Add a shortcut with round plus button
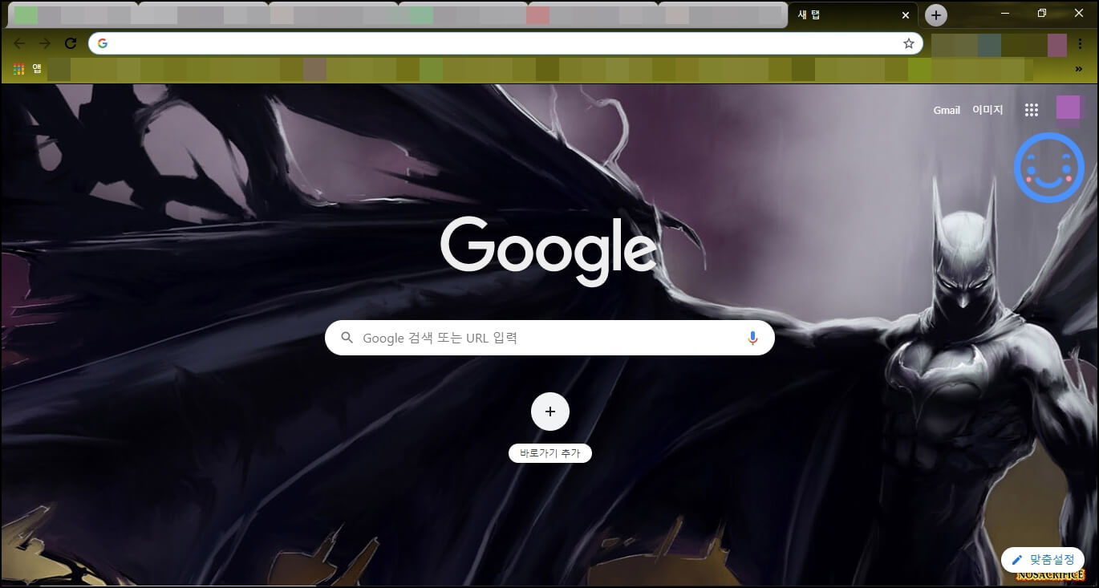 pos(550,412)
